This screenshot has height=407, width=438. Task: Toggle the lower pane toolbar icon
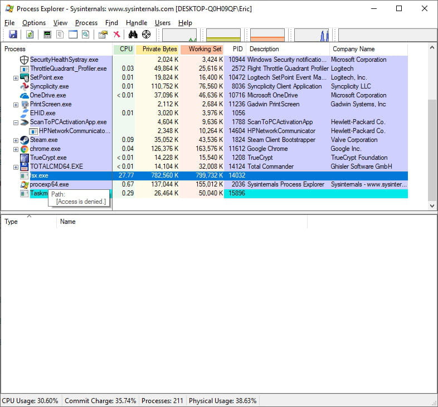(x=73, y=35)
